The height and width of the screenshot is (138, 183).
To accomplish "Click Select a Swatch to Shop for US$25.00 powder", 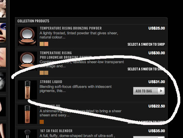I will point(146,44).
